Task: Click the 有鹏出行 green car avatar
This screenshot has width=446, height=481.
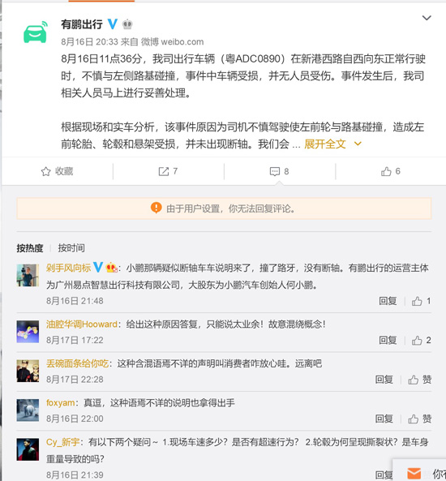Action: tap(36, 32)
